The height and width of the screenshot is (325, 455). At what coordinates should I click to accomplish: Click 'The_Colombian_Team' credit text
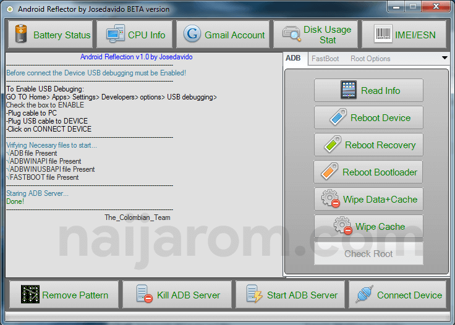click(137, 217)
